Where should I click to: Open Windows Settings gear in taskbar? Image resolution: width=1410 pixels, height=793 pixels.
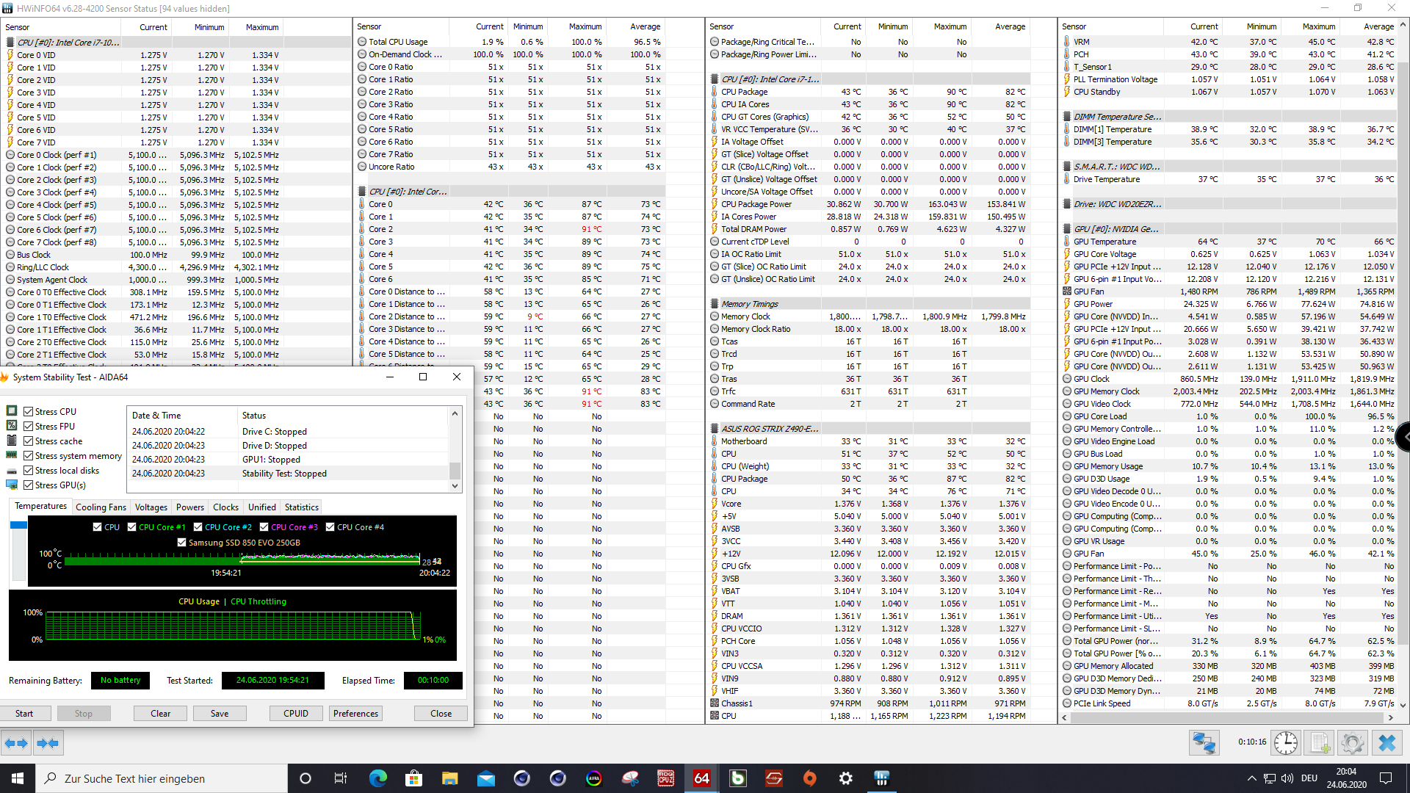point(846,778)
